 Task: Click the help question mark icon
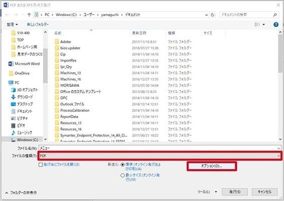276,24
